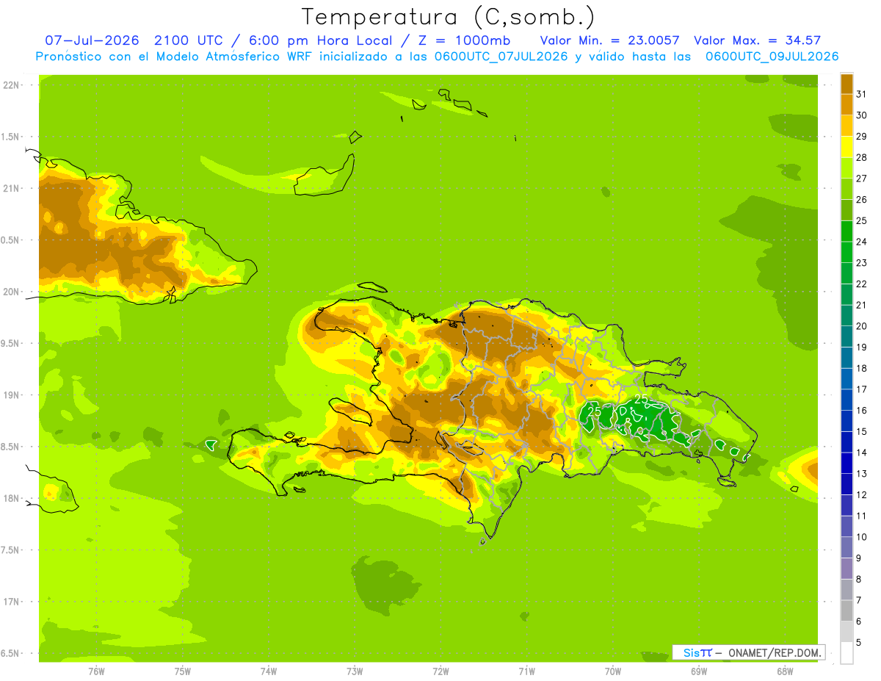Click the "SisTT – ONAMET/REP.DOM." credit box
Viewport: 881px width, 681px height.
pyautogui.click(x=748, y=652)
